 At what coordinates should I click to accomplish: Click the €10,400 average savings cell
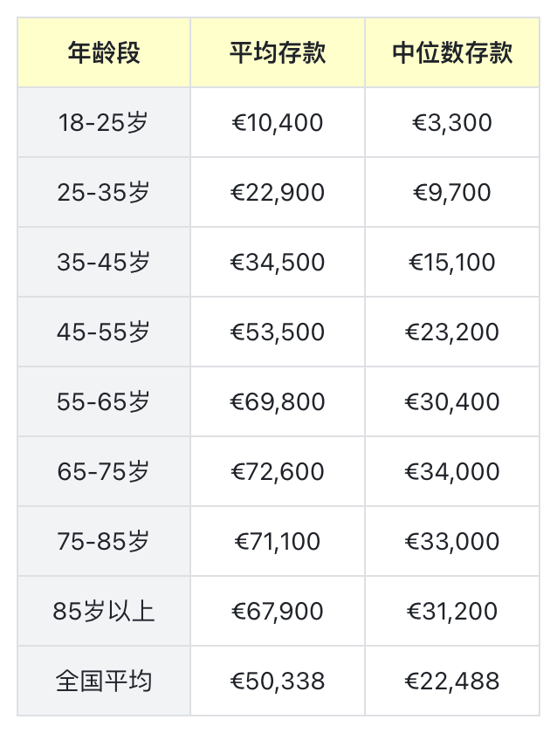(x=278, y=123)
